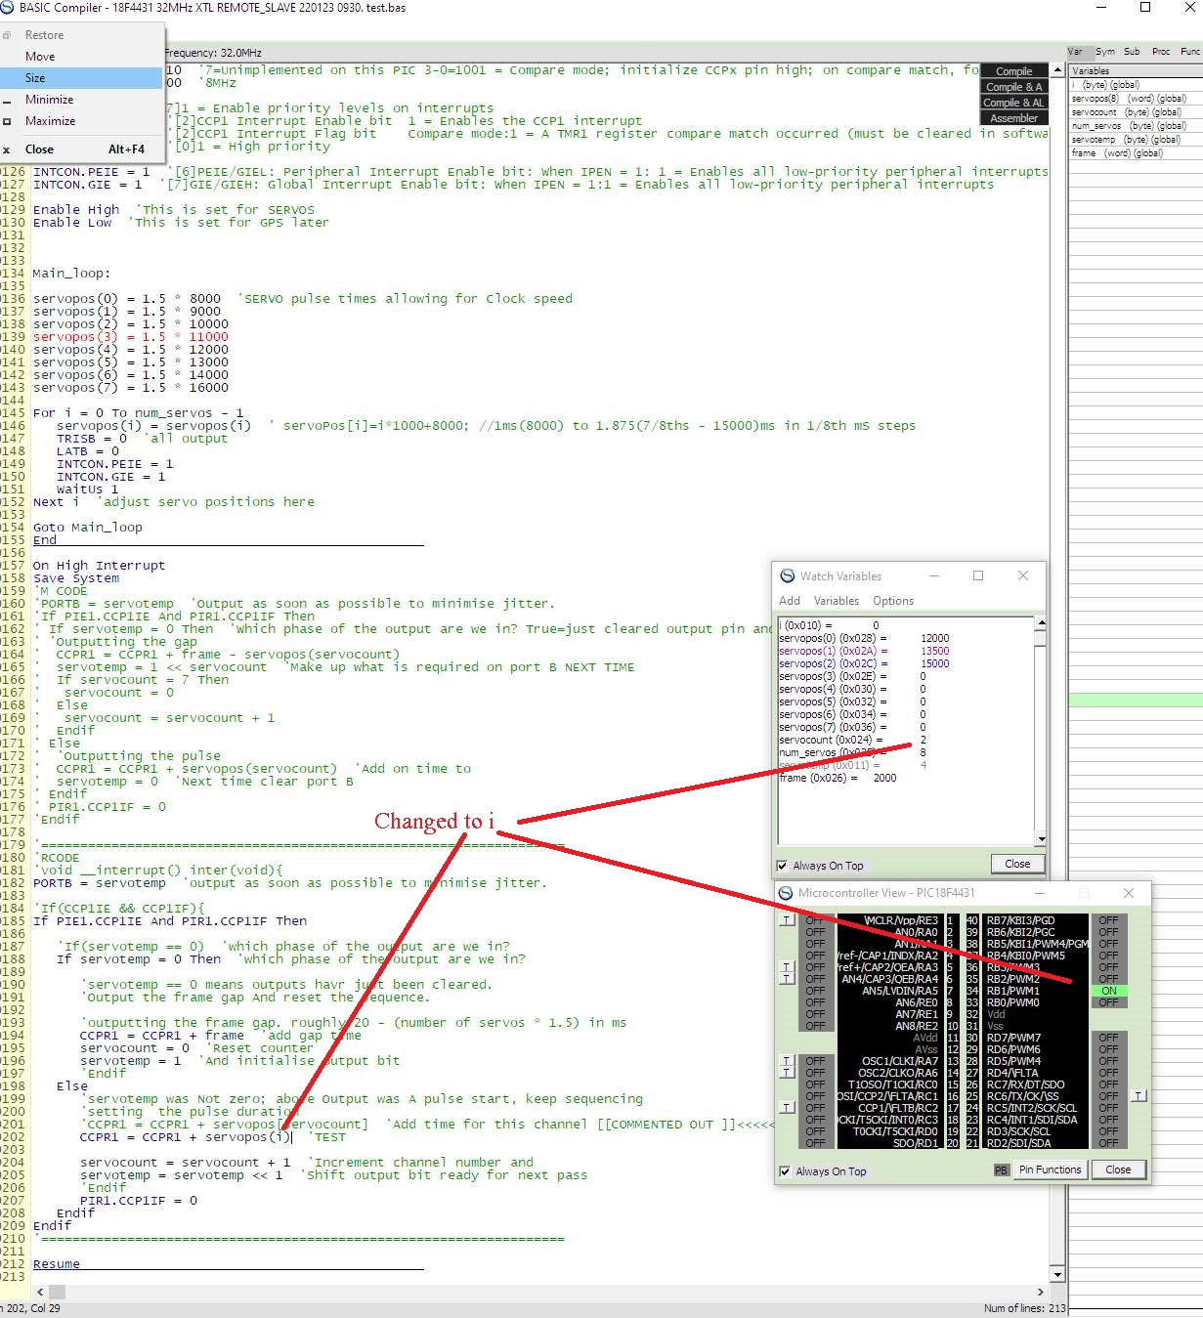
Task: Select num_servos in the Variables list
Action: [1135, 126]
